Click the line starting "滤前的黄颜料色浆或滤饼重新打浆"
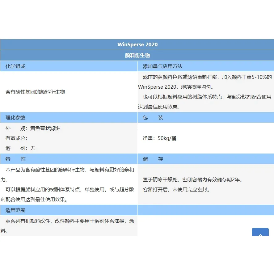The width and height of the screenshot is (274, 274). pyautogui.click(x=207, y=77)
